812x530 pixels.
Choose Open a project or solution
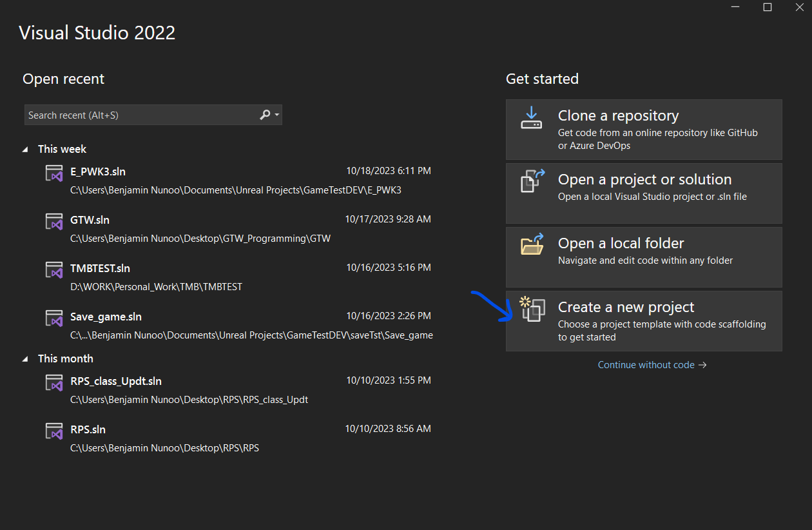click(x=644, y=193)
